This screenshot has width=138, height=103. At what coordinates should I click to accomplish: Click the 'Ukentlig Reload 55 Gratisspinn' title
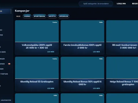coord(37,82)
